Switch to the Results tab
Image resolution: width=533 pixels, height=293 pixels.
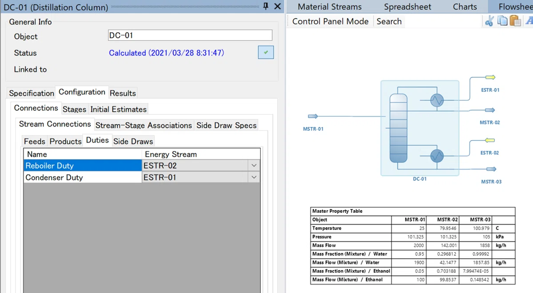click(x=123, y=93)
